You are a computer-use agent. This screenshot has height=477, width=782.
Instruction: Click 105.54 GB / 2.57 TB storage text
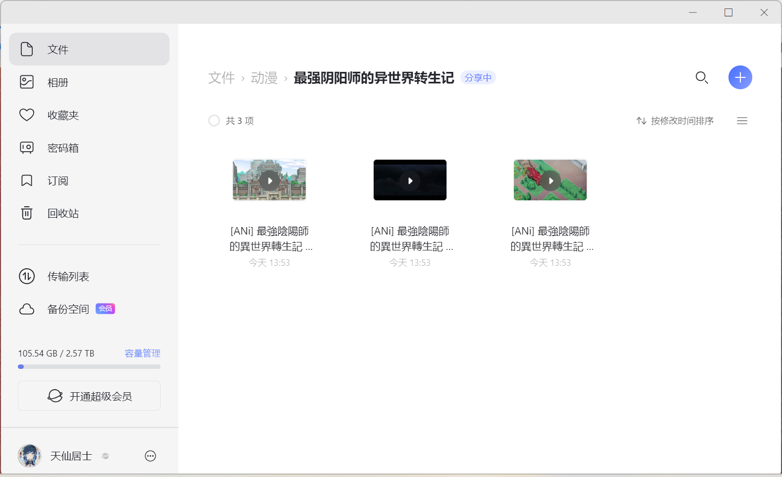(56, 353)
